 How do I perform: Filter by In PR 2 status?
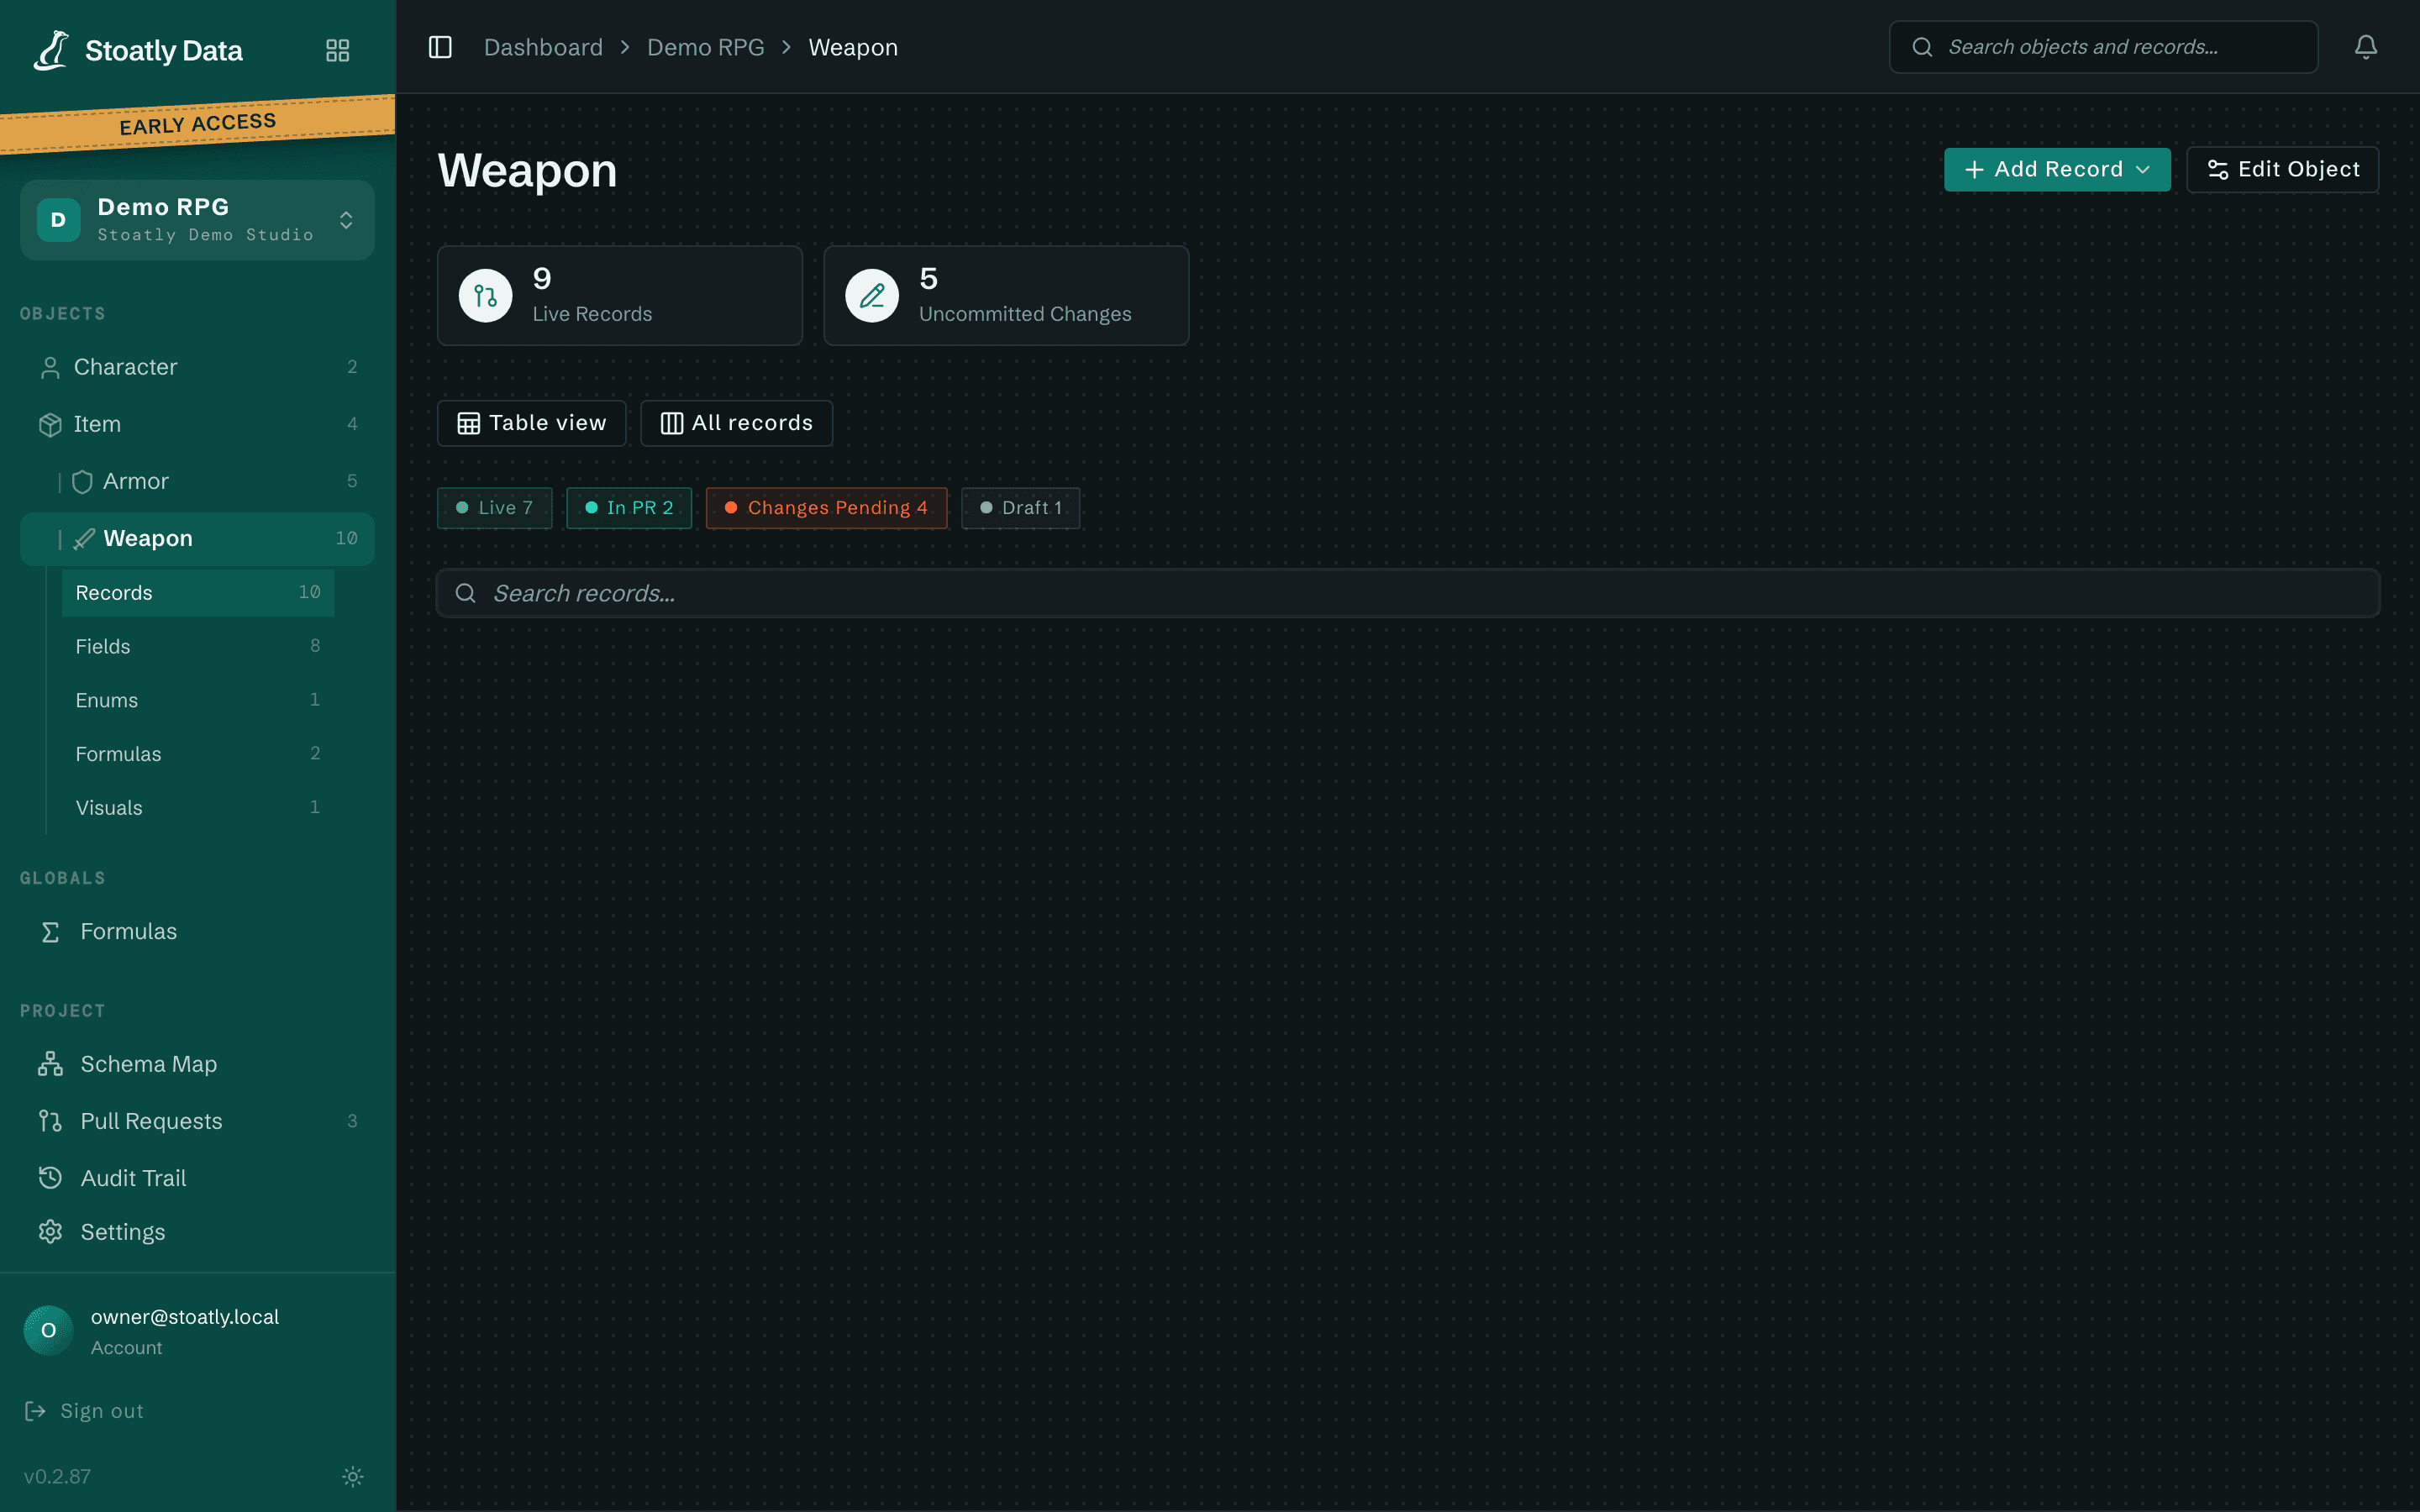point(629,508)
